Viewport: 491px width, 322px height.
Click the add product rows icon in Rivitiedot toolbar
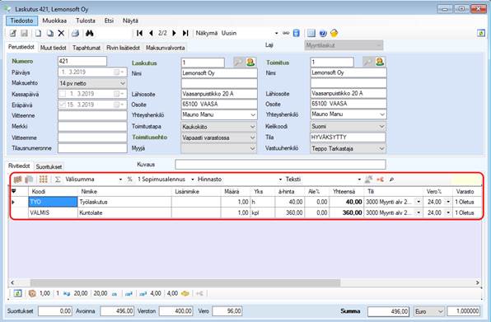tap(18, 180)
